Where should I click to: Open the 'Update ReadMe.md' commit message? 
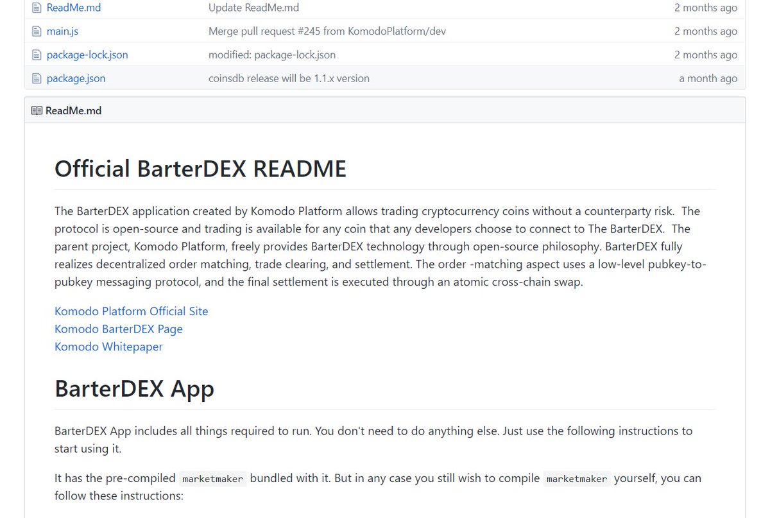pos(253,8)
